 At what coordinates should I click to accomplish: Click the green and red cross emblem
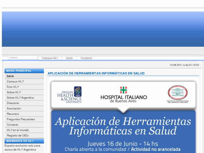pos(123,90)
